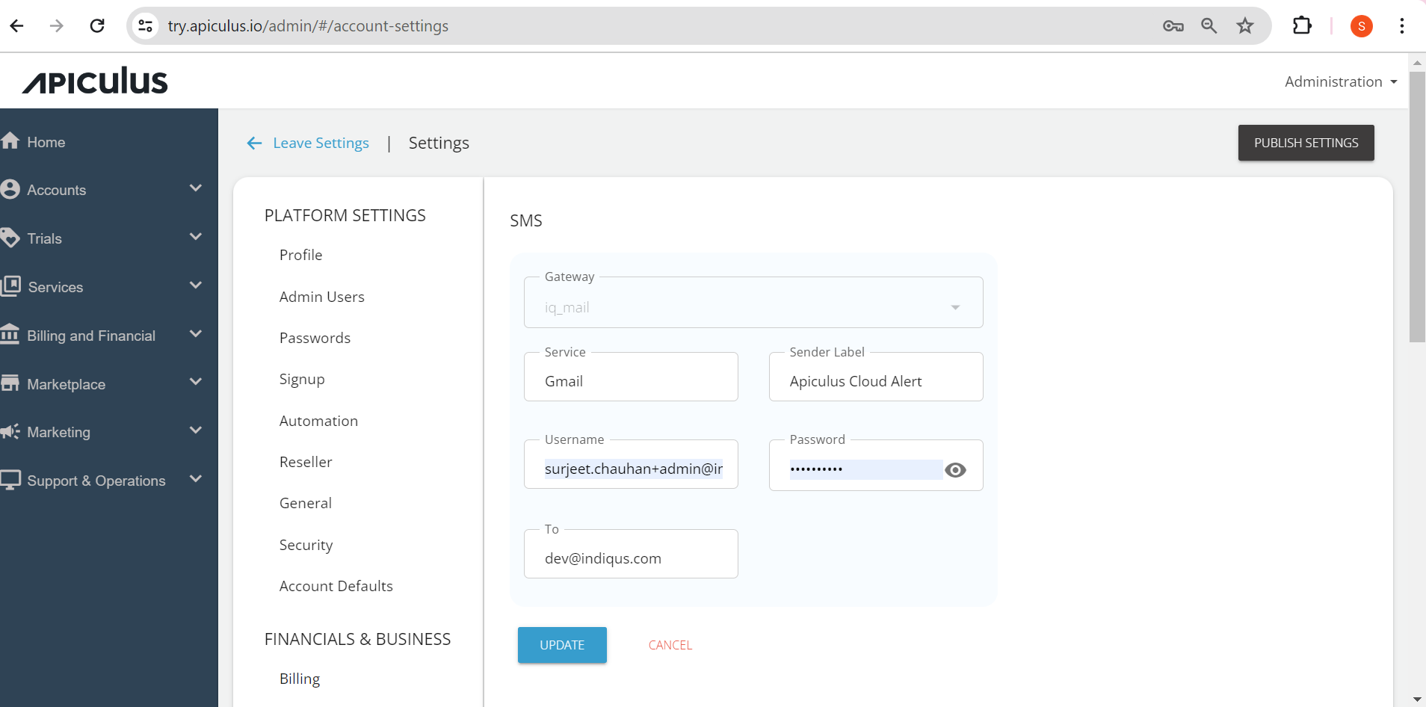Click the Marketing megaphone icon
The width and height of the screenshot is (1426, 707).
click(10, 431)
